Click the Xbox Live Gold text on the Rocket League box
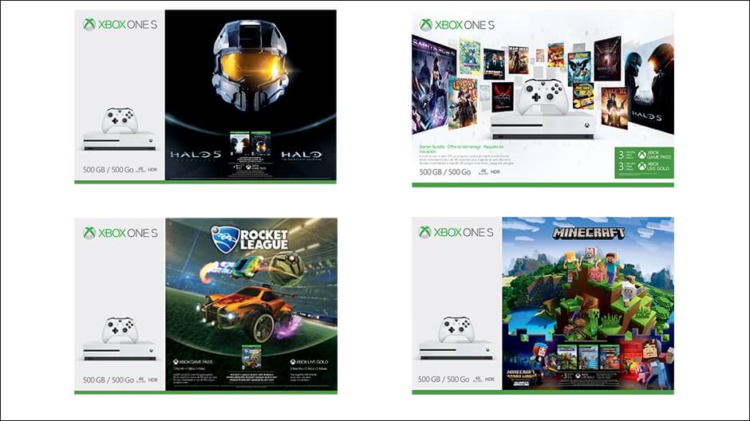This screenshot has height=421, width=750. [x=309, y=362]
